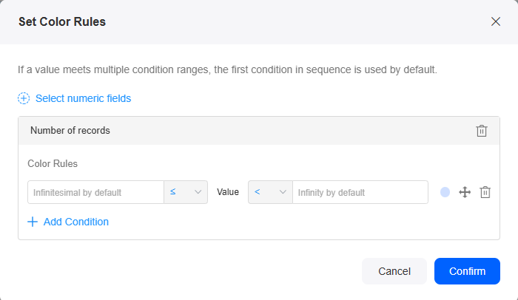Focus the Infinity by default input
518x300 pixels.
[360, 192]
